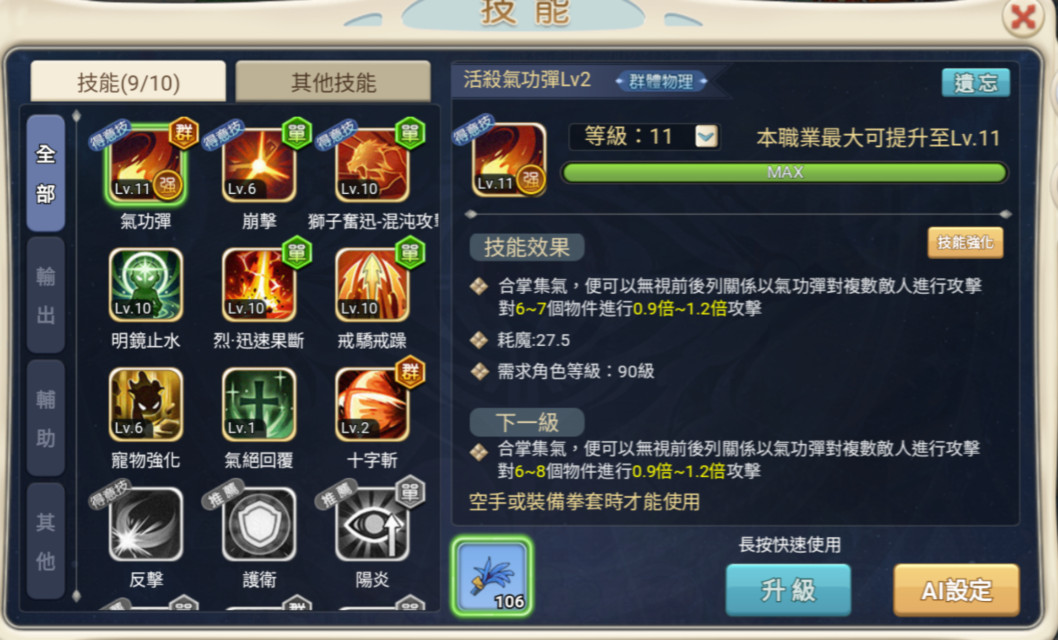Viewport: 1058px width, 640px height.
Task: Pick the 寵物強化 skill icon
Action: (146, 404)
